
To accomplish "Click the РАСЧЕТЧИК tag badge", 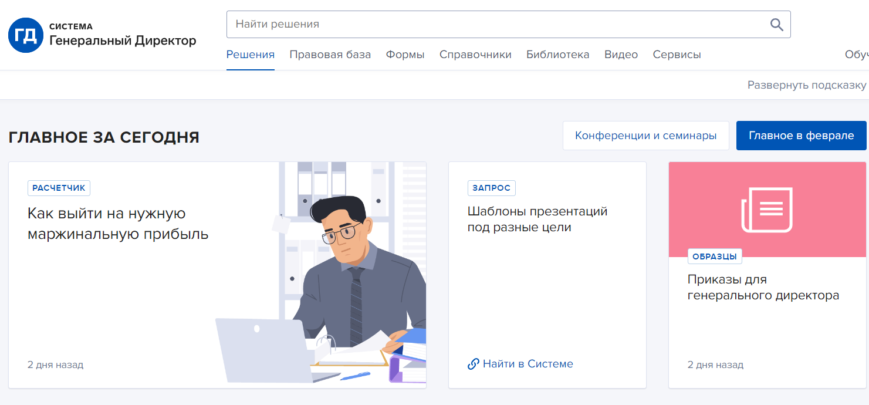I will click(59, 188).
